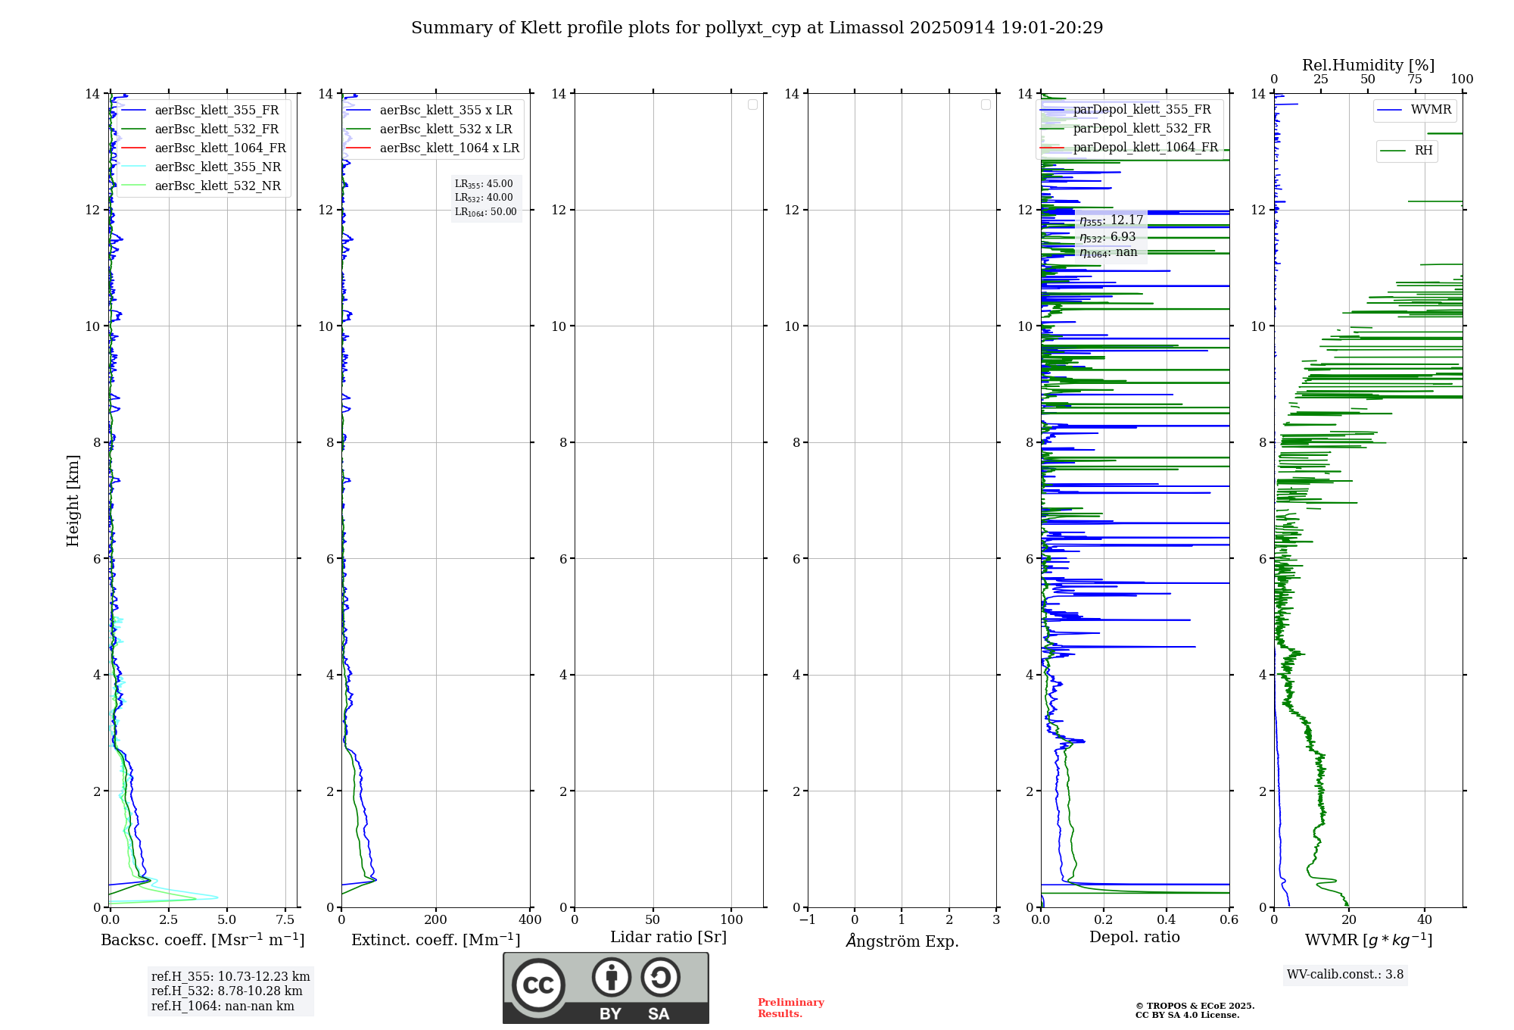1514x1030 pixels.
Task: Click the plot summary title text
Action: (x=757, y=27)
